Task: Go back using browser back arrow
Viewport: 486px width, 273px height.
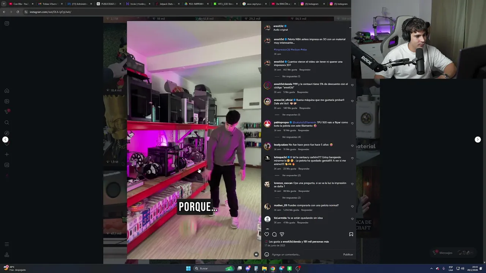Action: 4,12
